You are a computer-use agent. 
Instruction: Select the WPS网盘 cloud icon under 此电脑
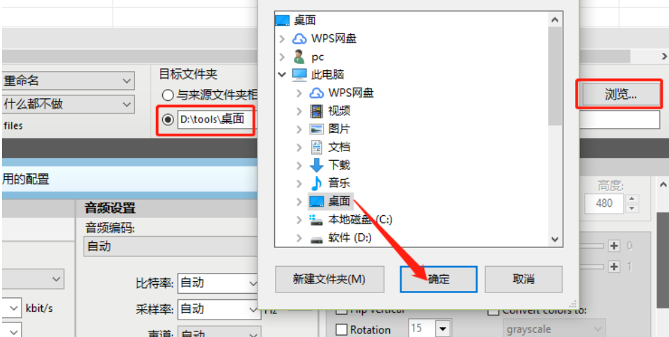click(317, 93)
